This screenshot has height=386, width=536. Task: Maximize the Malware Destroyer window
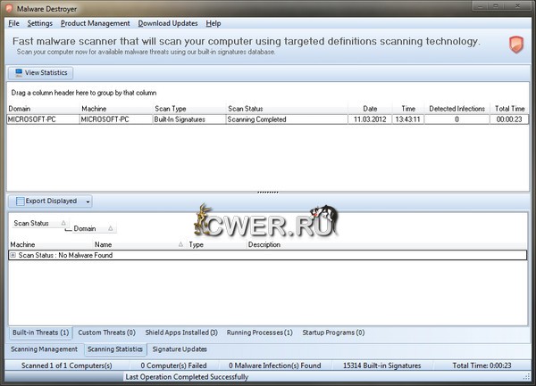click(496, 6)
